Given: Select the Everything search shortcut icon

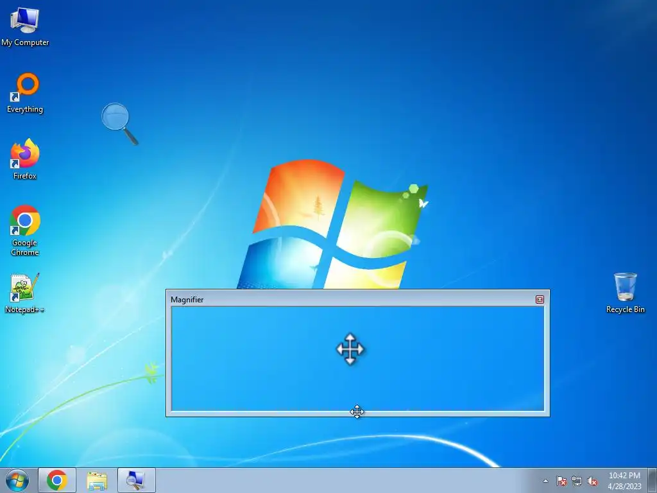Looking at the screenshot, I should click(25, 93).
